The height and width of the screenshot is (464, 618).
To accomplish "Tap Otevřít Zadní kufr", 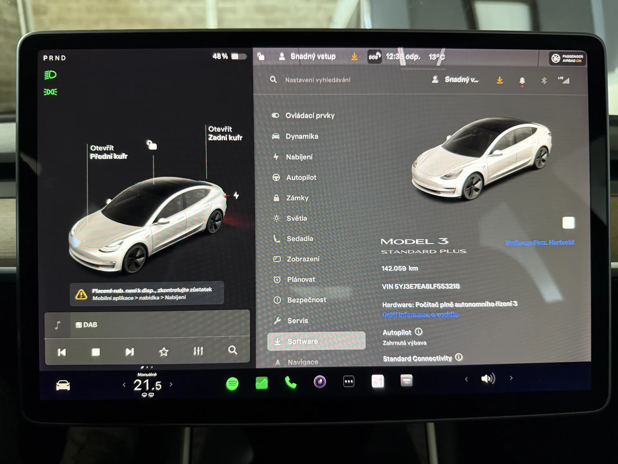I will coord(225,133).
